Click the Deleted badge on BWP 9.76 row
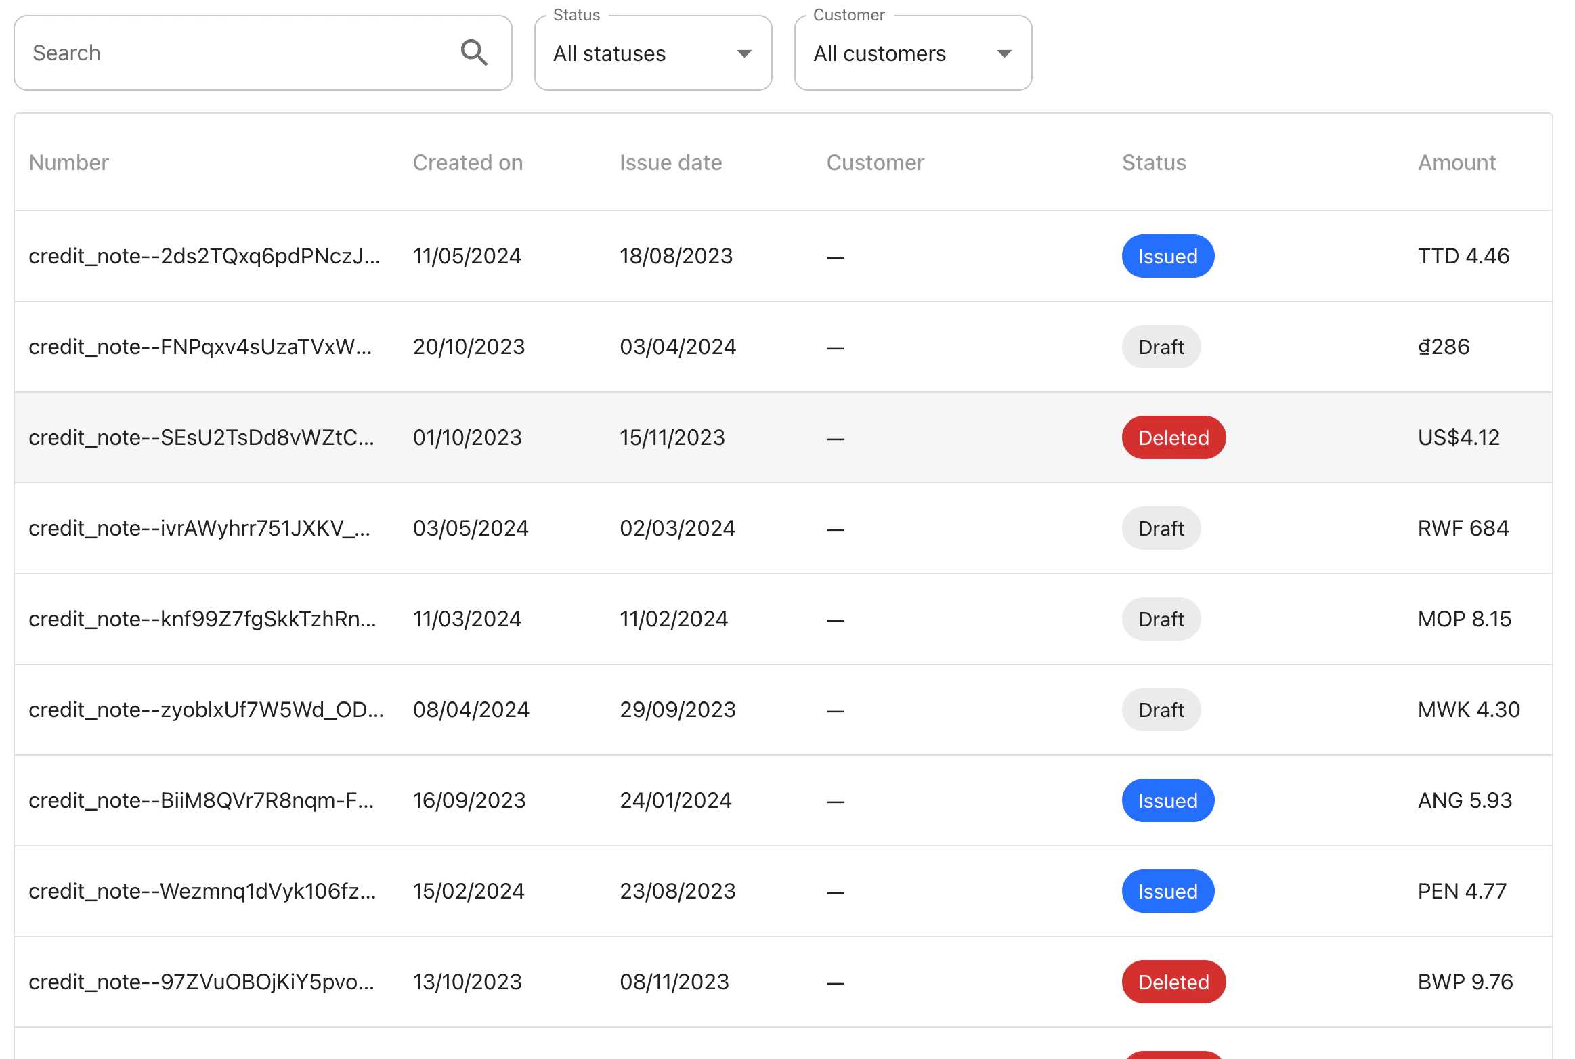Screen dimensions: 1575x1059 1173,982
